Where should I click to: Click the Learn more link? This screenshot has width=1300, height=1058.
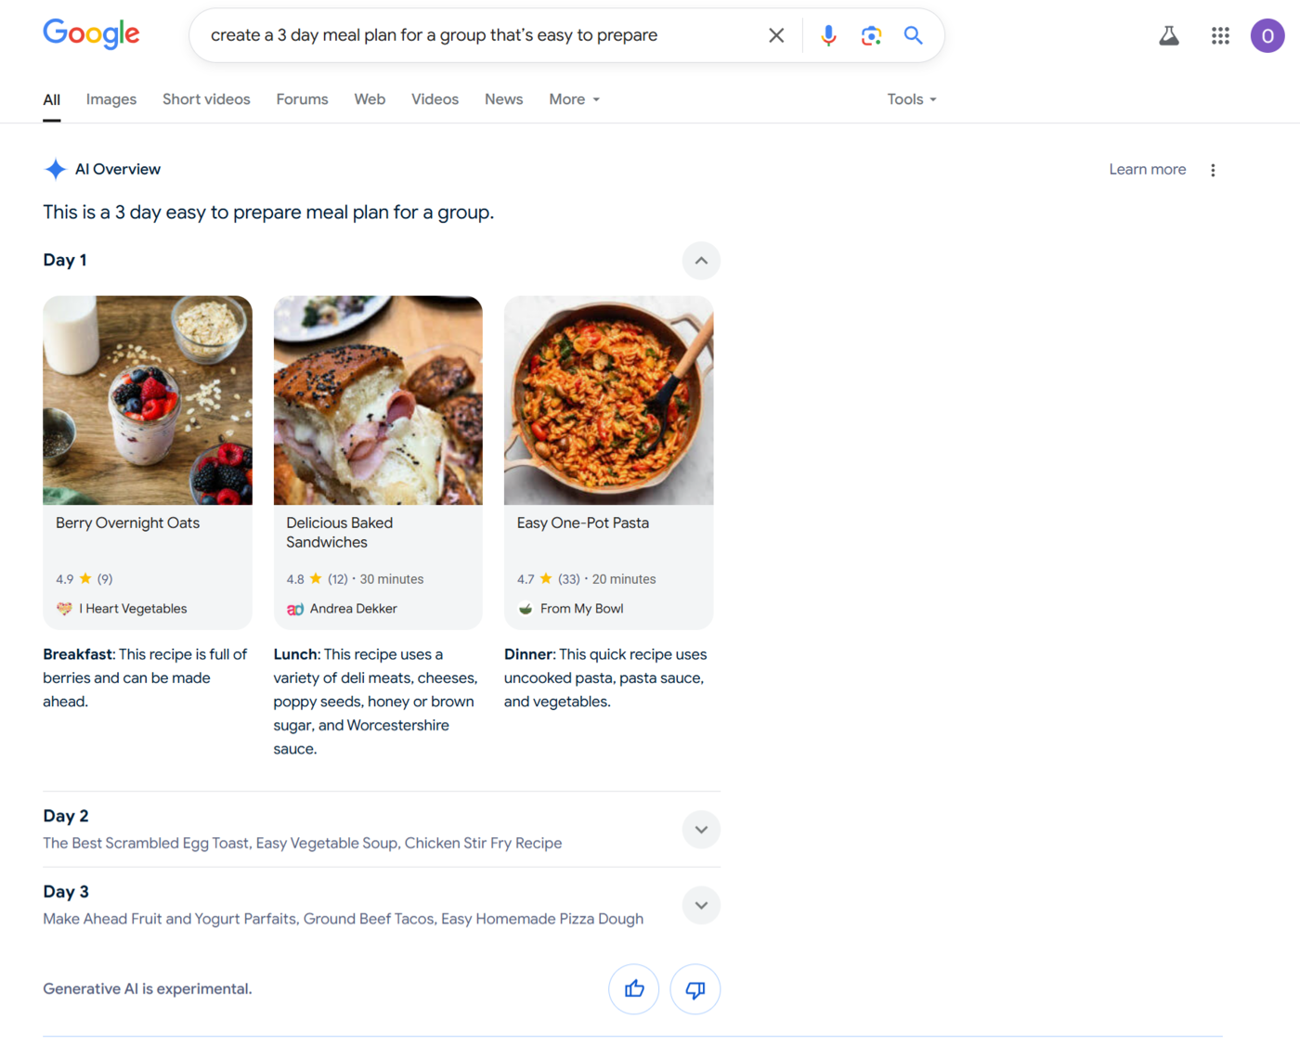coord(1147,170)
